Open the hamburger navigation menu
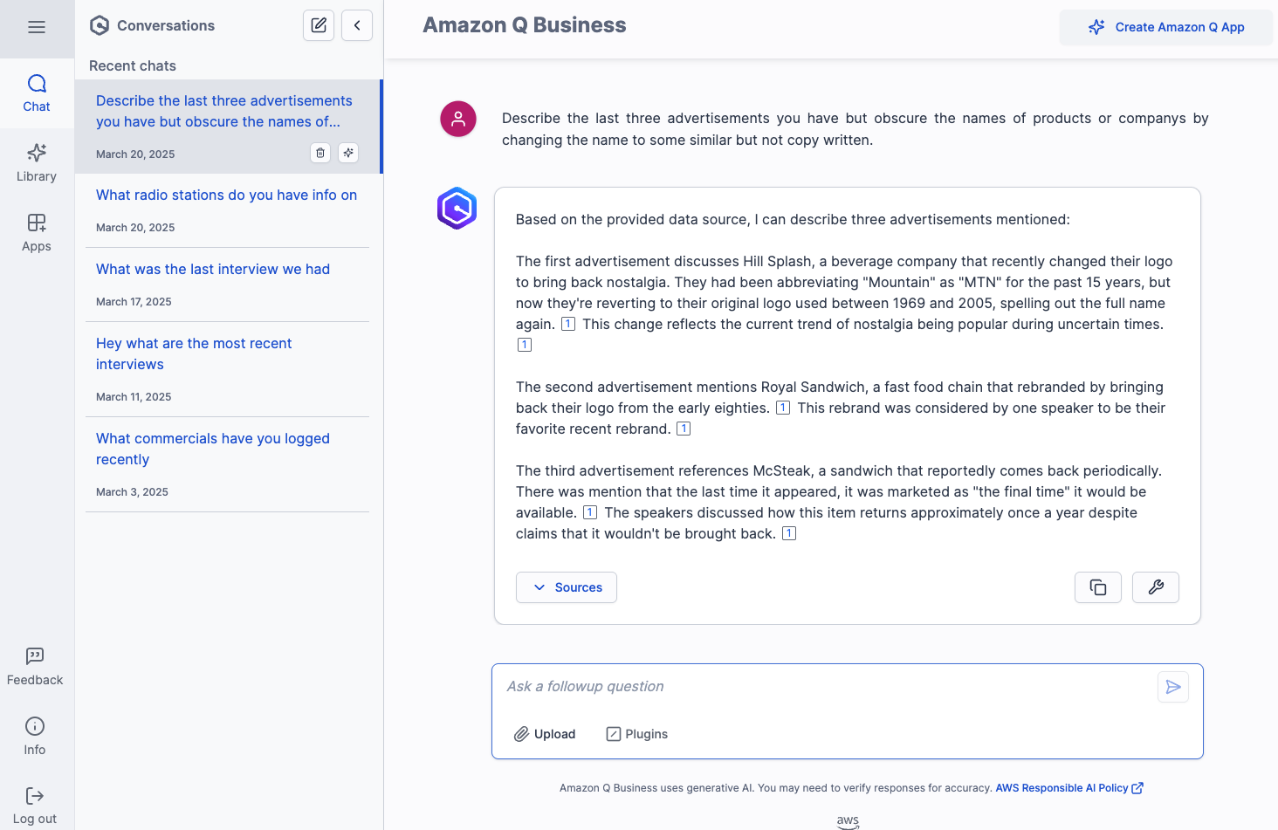This screenshot has height=830, width=1278. point(37,27)
